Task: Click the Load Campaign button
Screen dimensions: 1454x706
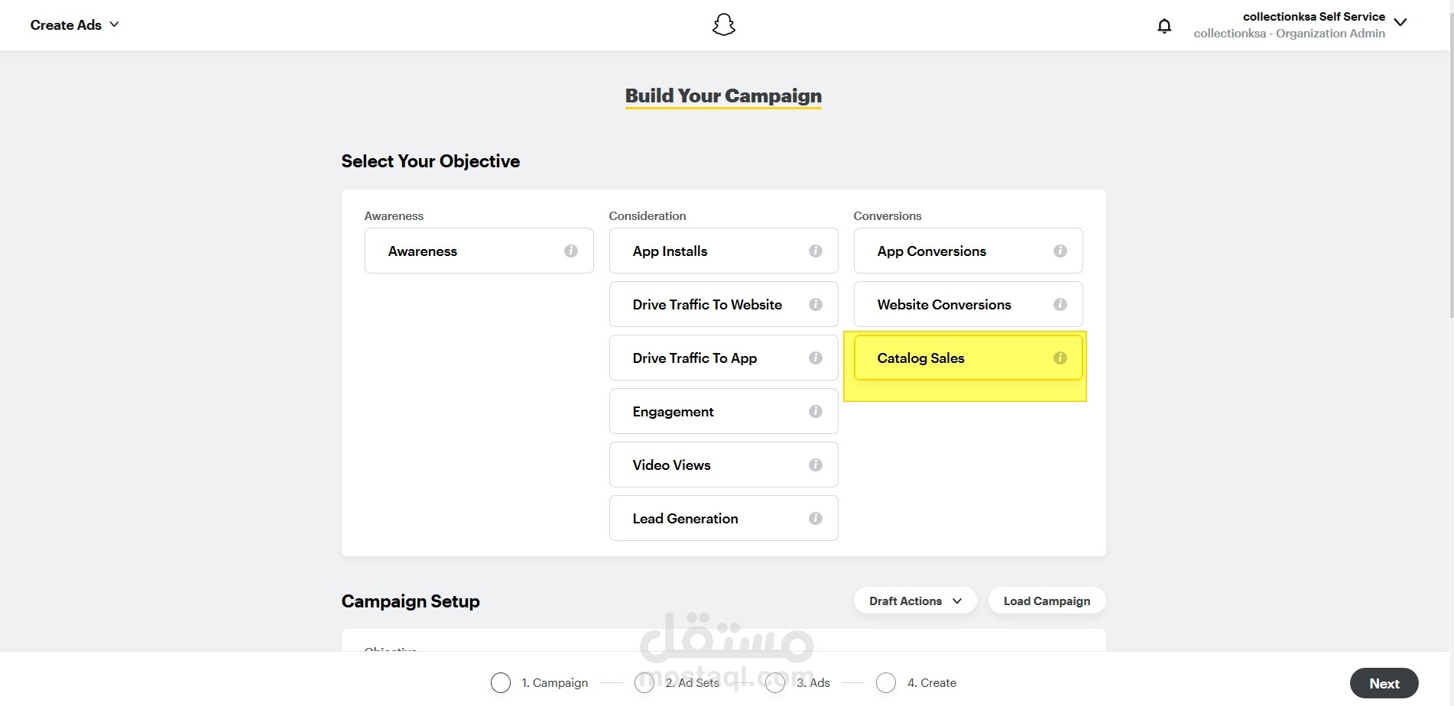Action: (1047, 601)
